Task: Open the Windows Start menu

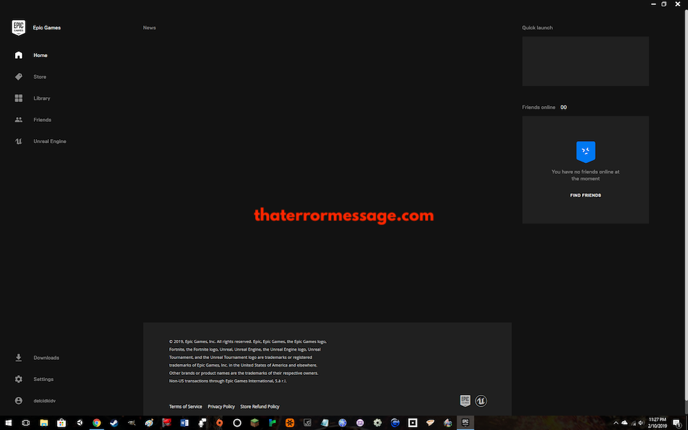Action: click(x=8, y=423)
